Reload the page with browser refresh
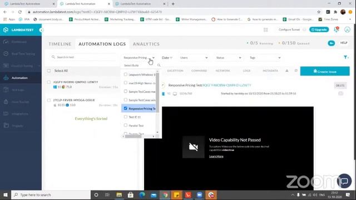This screenshot has width=356, height=200. 20,12
